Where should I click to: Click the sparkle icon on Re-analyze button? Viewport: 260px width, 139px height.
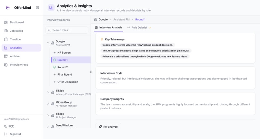100,126
